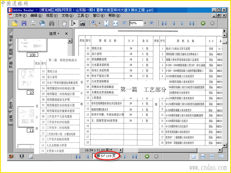This screenshot has height=173, width=231.
Task: Click the Save floppy disk icon
Action: (x=24, y=23)
